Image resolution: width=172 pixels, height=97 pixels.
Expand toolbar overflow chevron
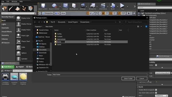tap(135, 6)
